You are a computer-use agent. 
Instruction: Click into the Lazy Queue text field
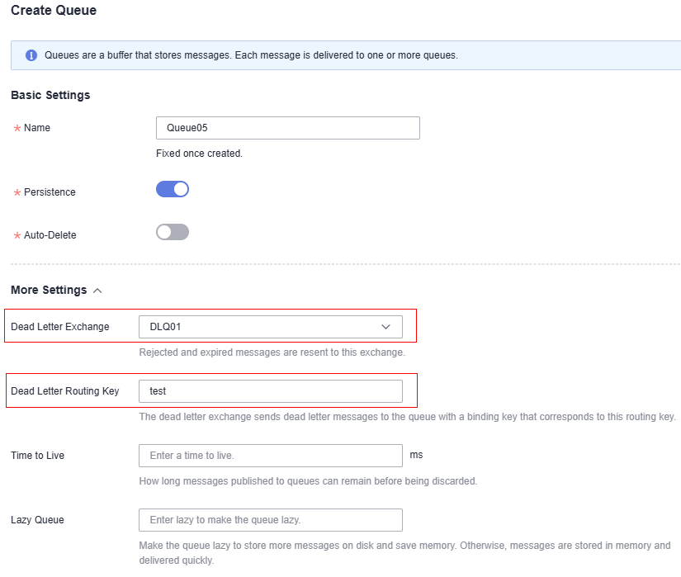pyautogui.click(x=271, y=520)
